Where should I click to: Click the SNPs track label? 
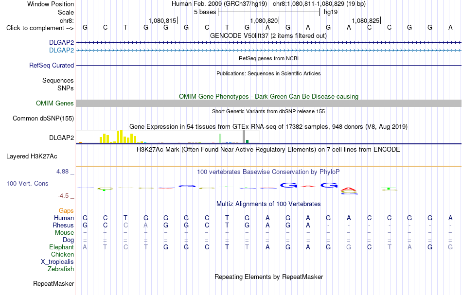[x=66, y=88]
